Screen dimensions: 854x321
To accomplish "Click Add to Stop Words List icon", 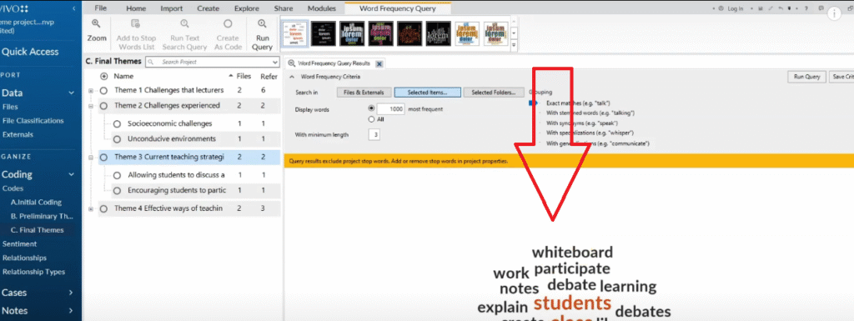I will [x=136, y=23].
